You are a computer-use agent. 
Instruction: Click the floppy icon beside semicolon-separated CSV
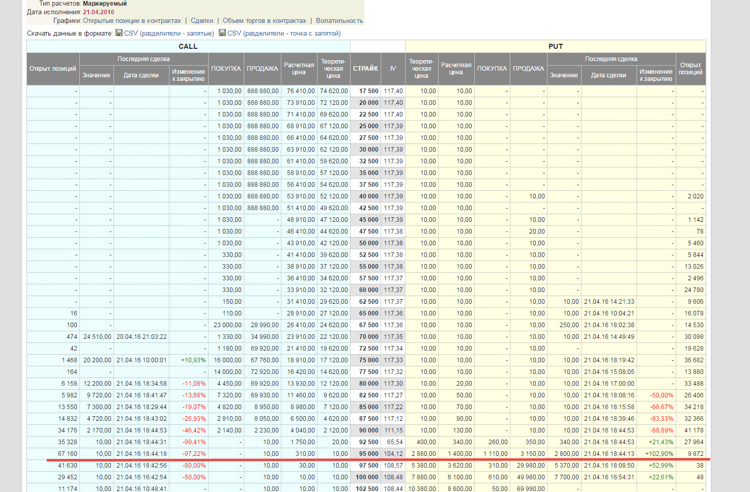click(x=222, y=33)
